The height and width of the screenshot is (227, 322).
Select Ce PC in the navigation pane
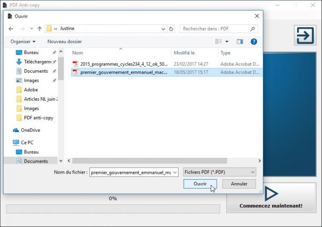point(23,143)
